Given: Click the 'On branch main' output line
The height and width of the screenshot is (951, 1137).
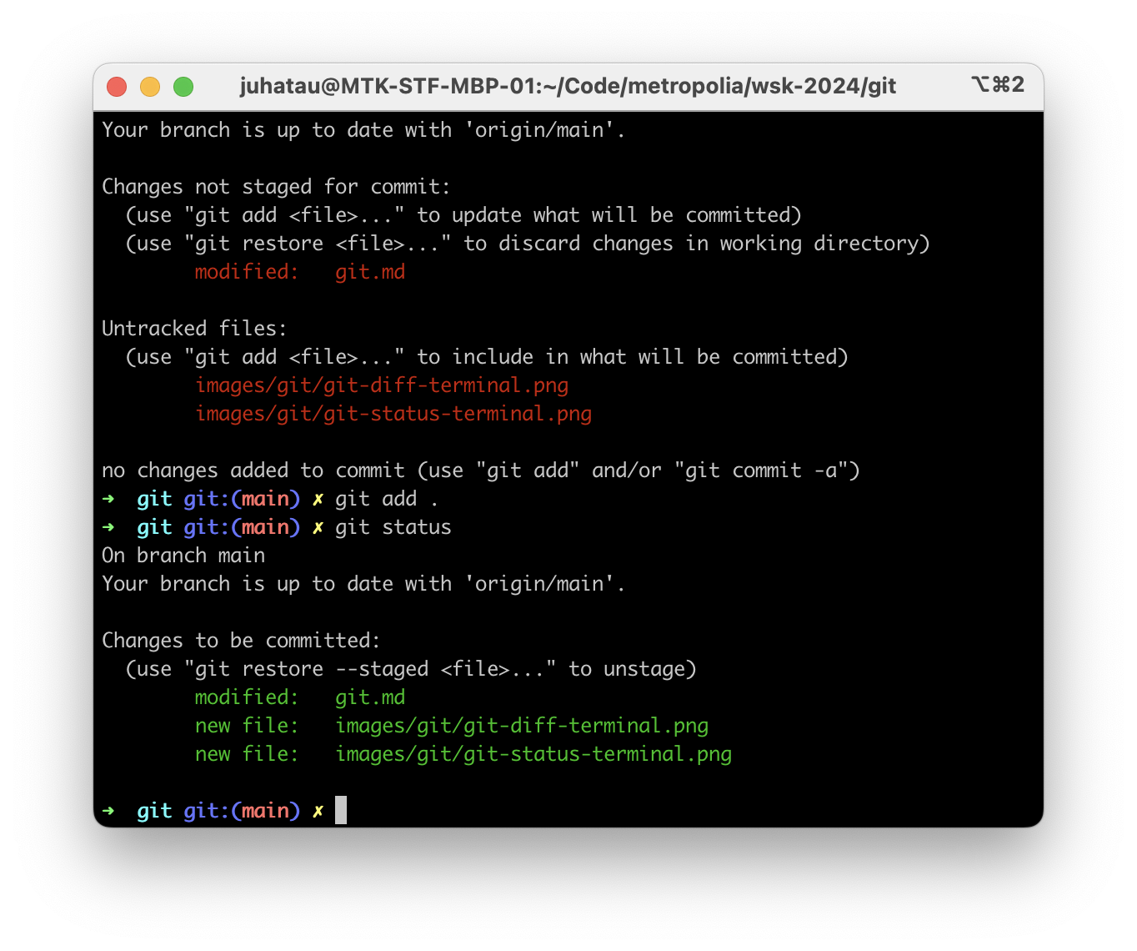Looking at the screenshot, I should pyautogui.click(x=183, y=556).
